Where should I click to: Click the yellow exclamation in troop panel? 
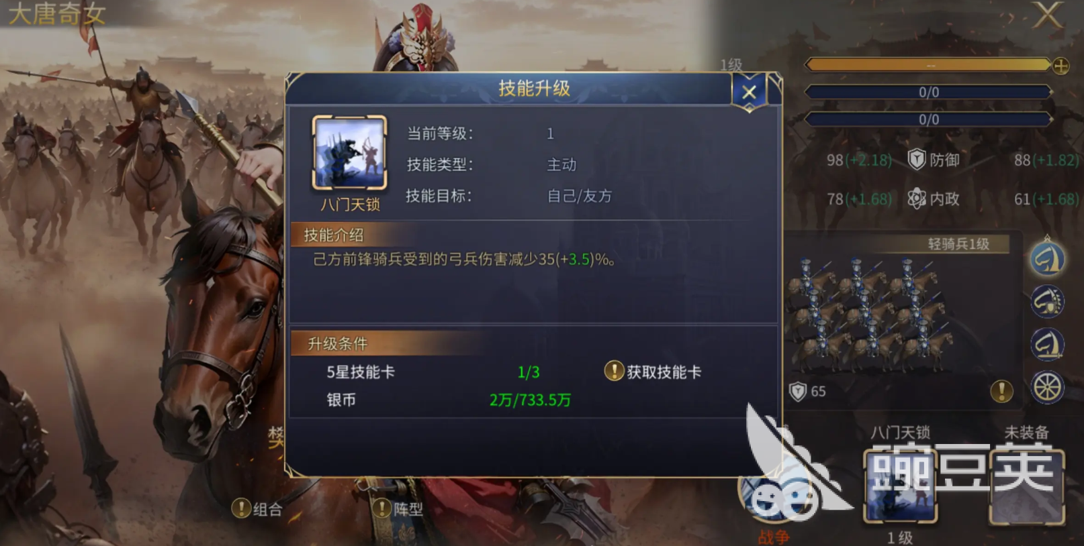pyautogui.click(x=1001, y=390)
